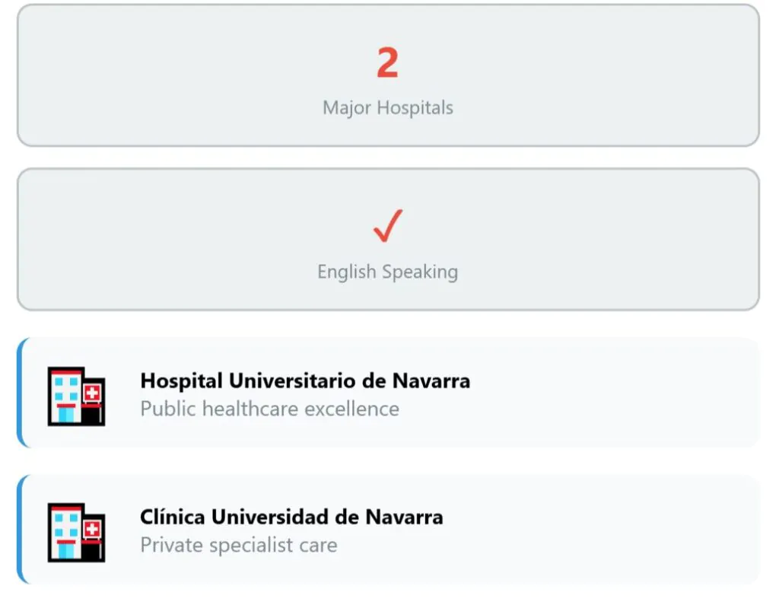Select the "Major Hospitals" label text
779x605 pixels.
click(387, 107)
